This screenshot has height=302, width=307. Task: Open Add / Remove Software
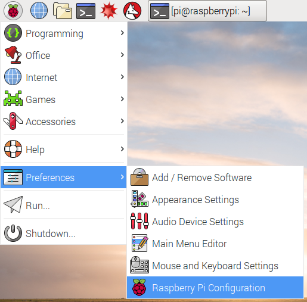pos(215,177)
